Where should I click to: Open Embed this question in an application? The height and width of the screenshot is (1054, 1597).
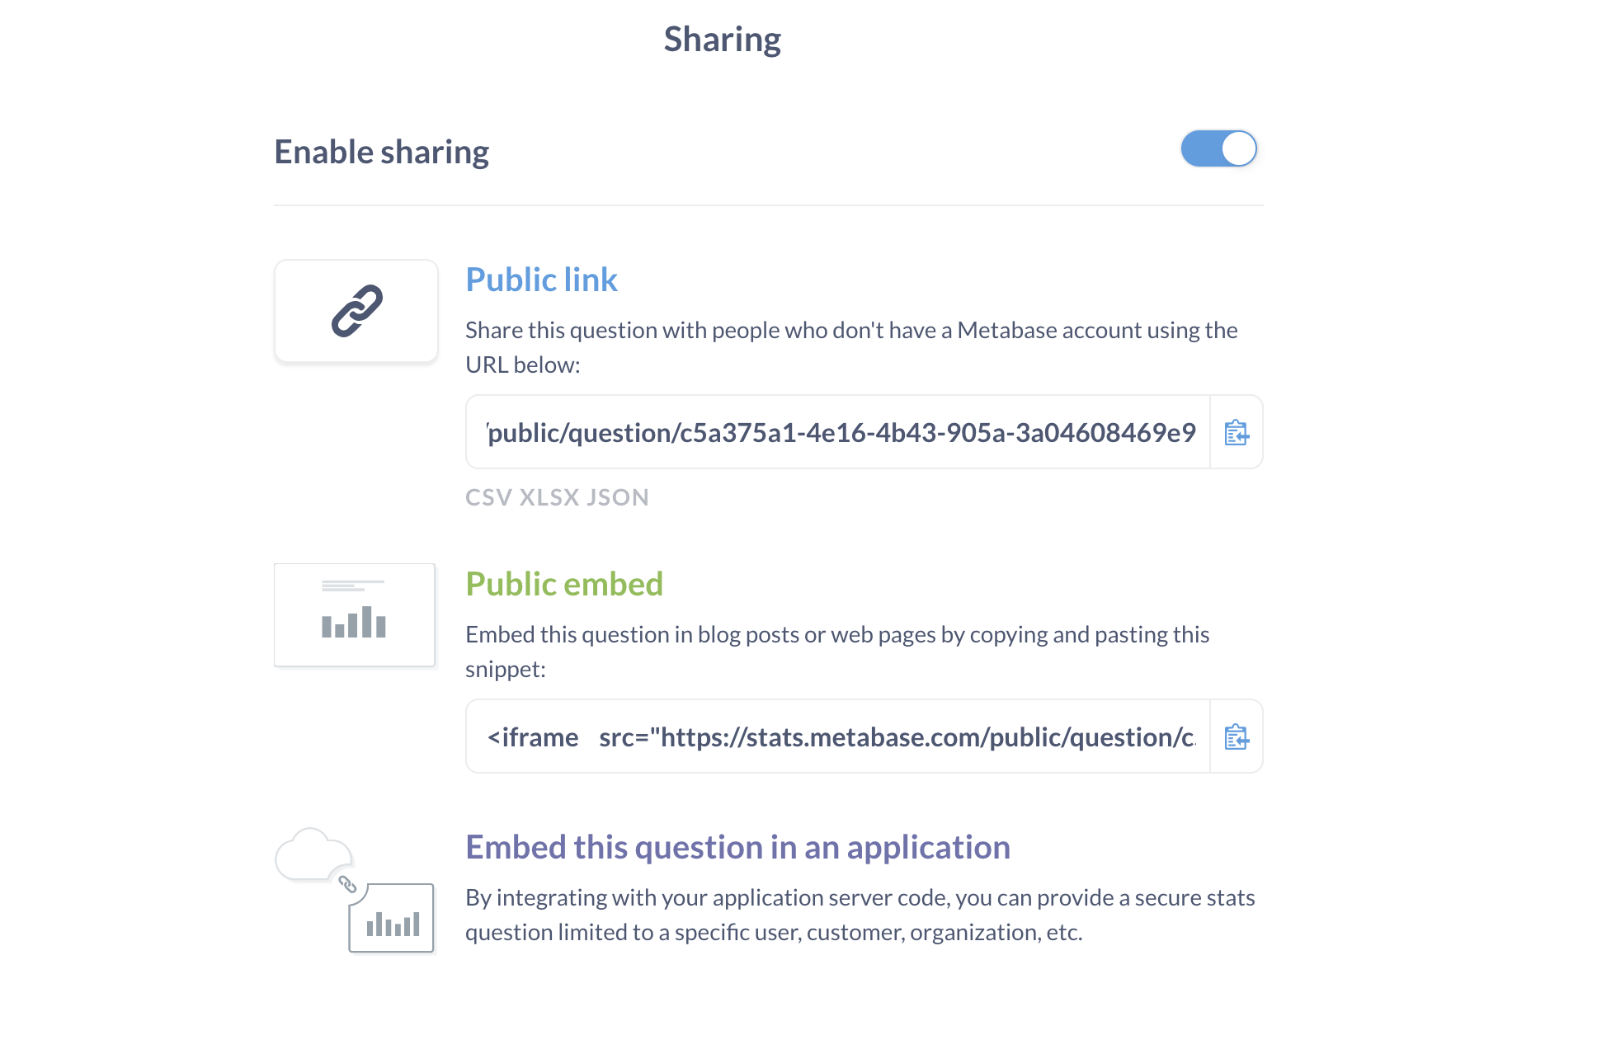point(737,847)
